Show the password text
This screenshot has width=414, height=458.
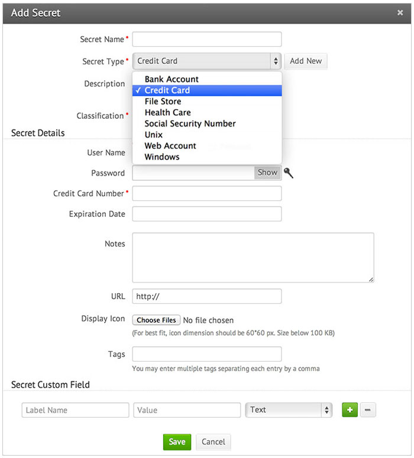click(x=267, y=173)
